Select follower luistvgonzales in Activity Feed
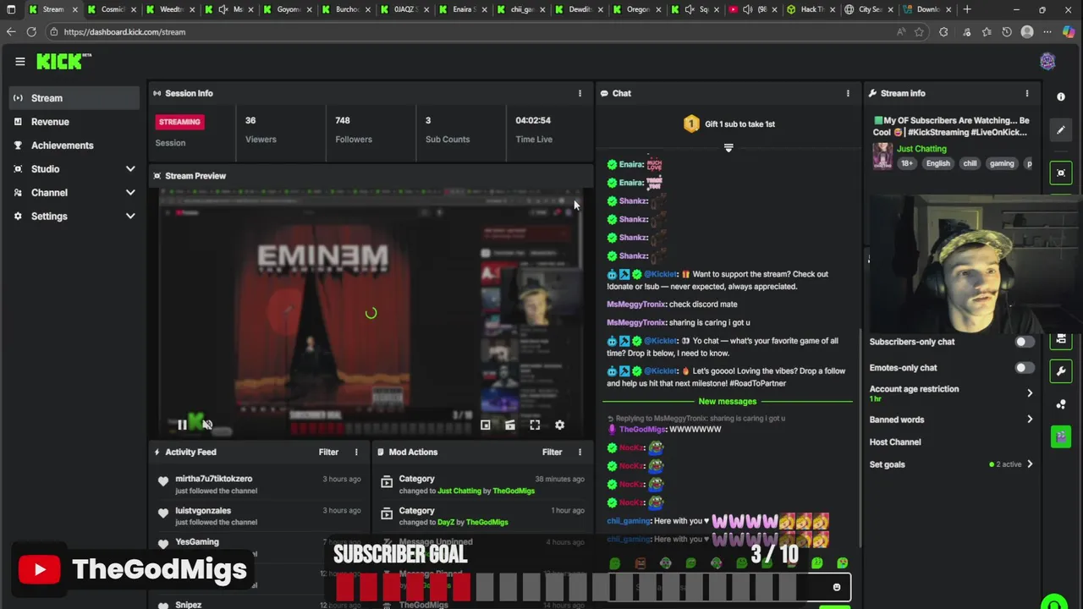This screenshot has width=1083, height=609. [x=203, y=511]
